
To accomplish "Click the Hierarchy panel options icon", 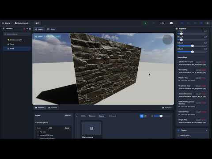I will click(30, 29).
